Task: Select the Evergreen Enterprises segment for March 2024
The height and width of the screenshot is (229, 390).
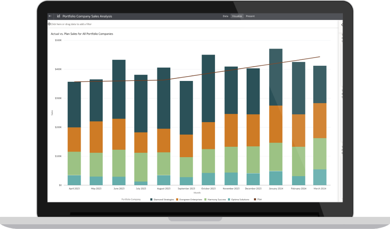Action: [320, 120]
